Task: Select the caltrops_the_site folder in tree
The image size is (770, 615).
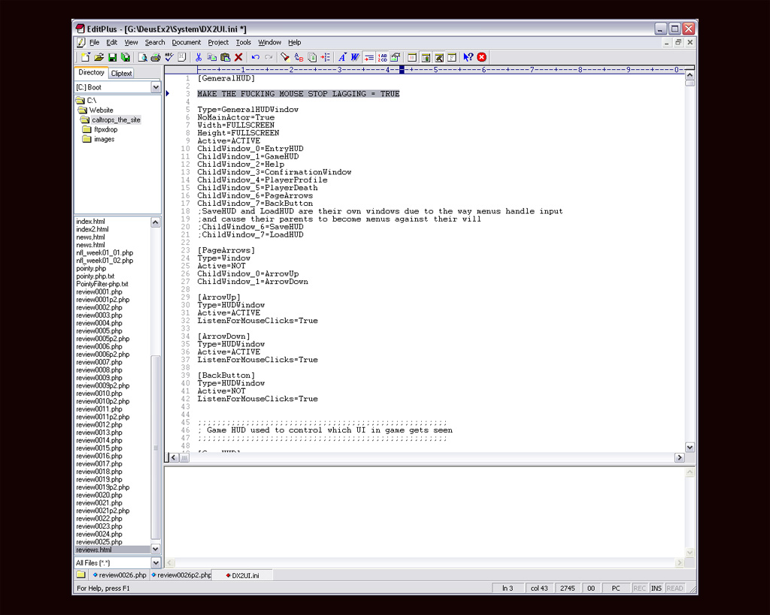Action: (116, 119)
